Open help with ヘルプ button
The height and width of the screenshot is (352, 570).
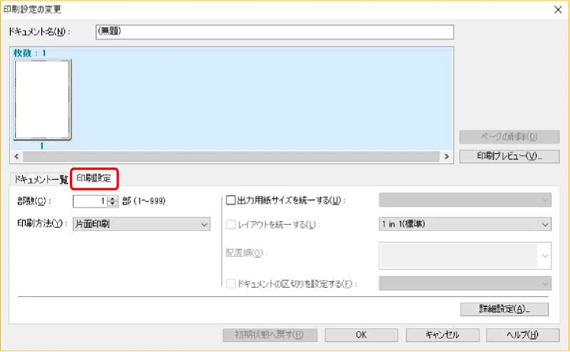click(523, 335)
